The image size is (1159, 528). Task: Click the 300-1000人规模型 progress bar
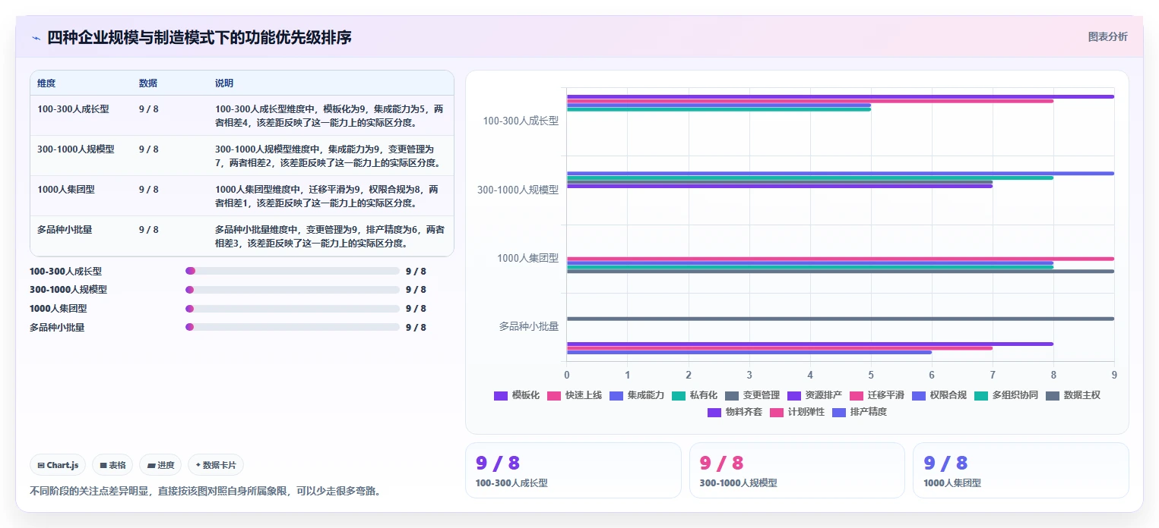pyautogui.click(x=293, y=290)
